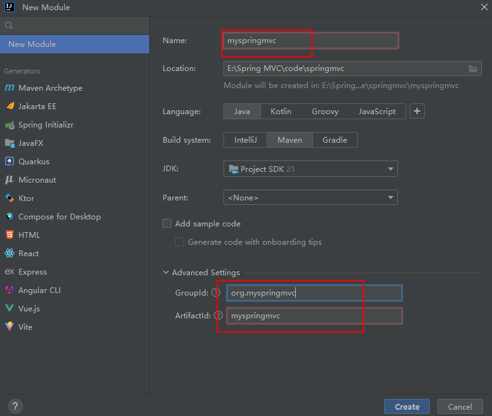Image resolution: width=492 pixels, height=416 pixels.
Task: Click the 'Module will be created in' path text
Action: 341,86
